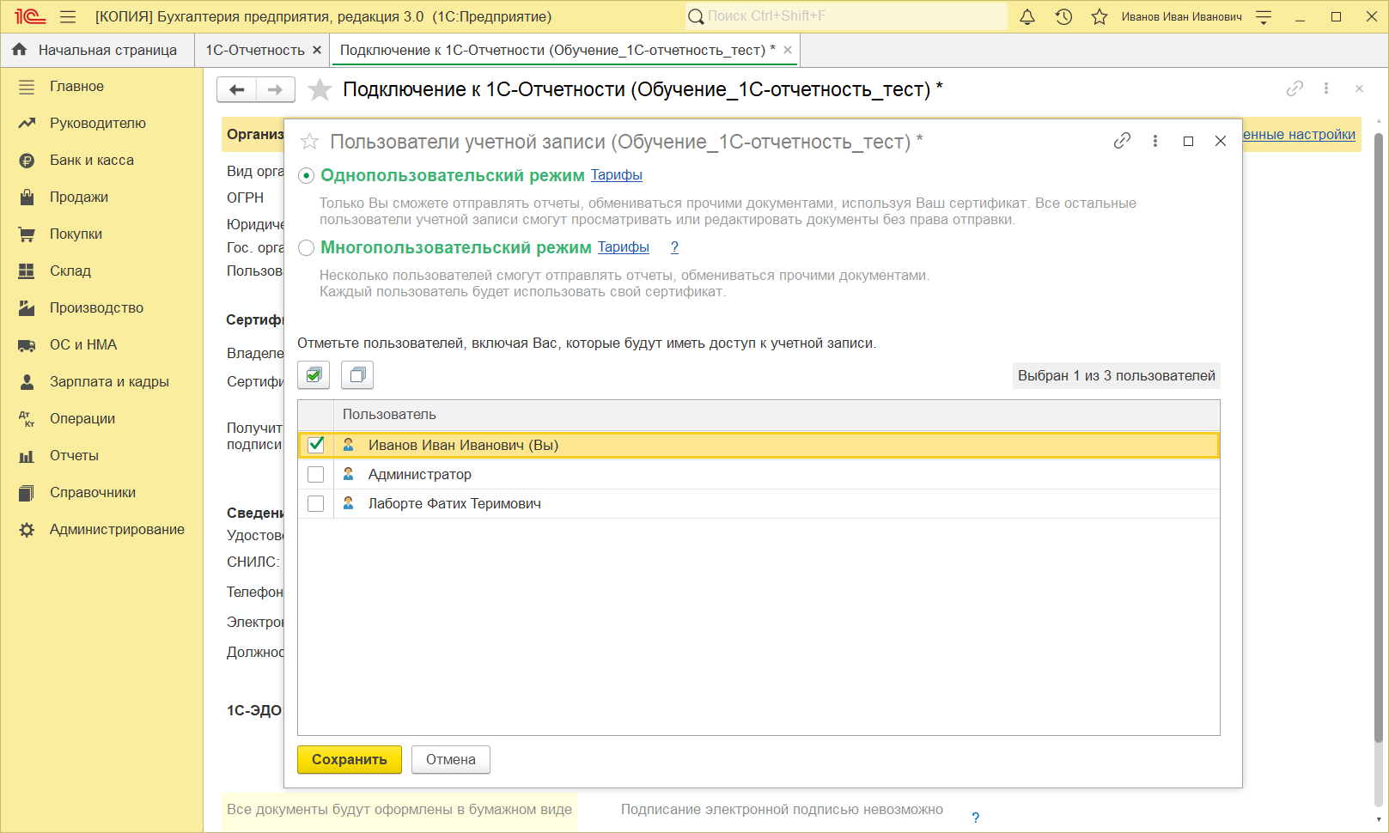Uncheck Иванов Иван Иванович checkbox

316,444
